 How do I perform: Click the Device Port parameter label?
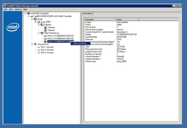click(90, 27)
